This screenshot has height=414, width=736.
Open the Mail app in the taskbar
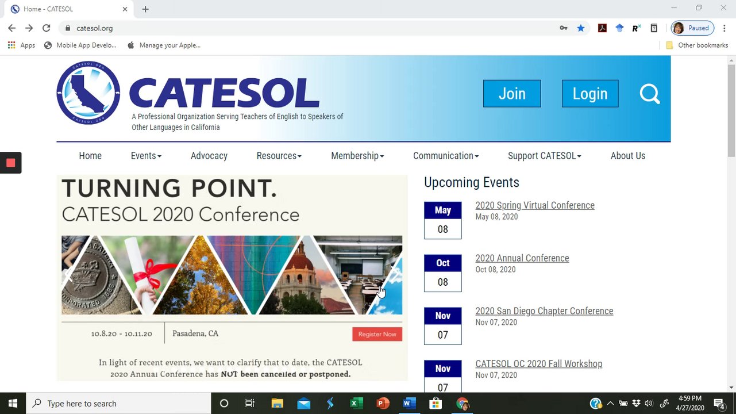click(x=304, y=403)
